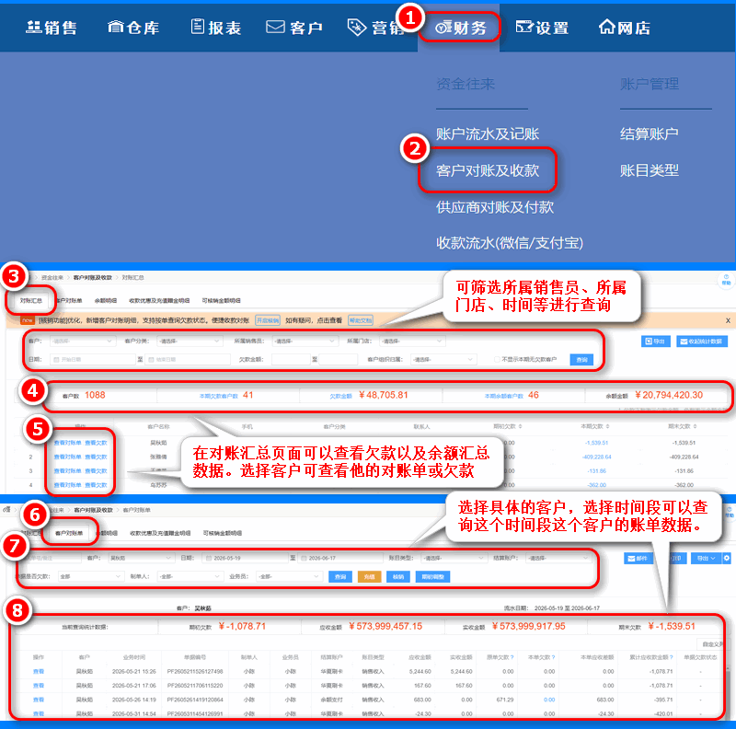Open 帮助文档 link in notice banner
736x729 pixels.
[361, 321]
